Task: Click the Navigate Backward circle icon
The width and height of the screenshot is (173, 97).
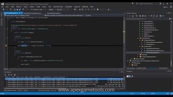Action: point(4,10)
